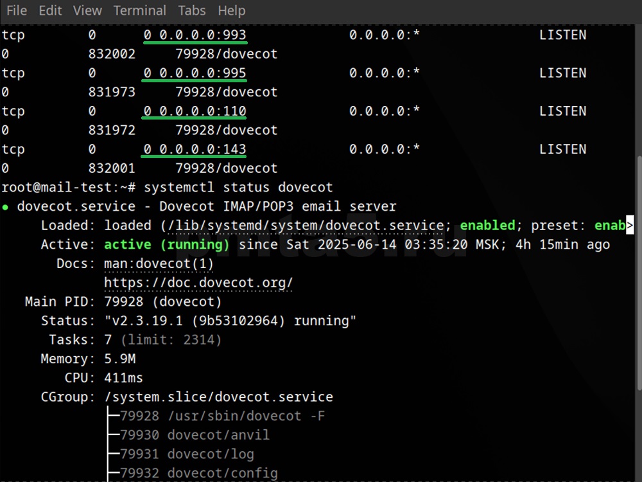Click the 'systemctl status dovecot' command text
This screenshot has width=642, height=482.
click(238, 187)
